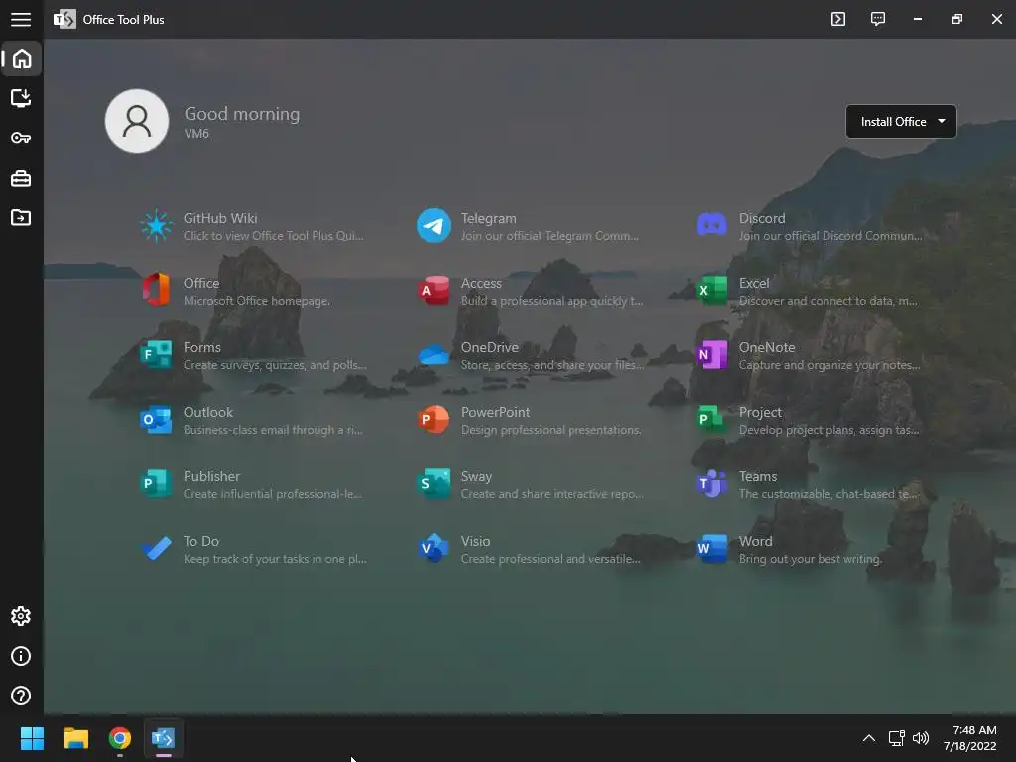Screen dimensions: 1016x762
Task: Open the Forms link title
Action: 202,347
